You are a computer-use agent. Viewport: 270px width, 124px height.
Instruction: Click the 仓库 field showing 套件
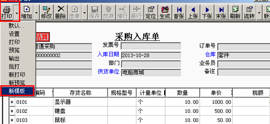(x=244, y=55)
